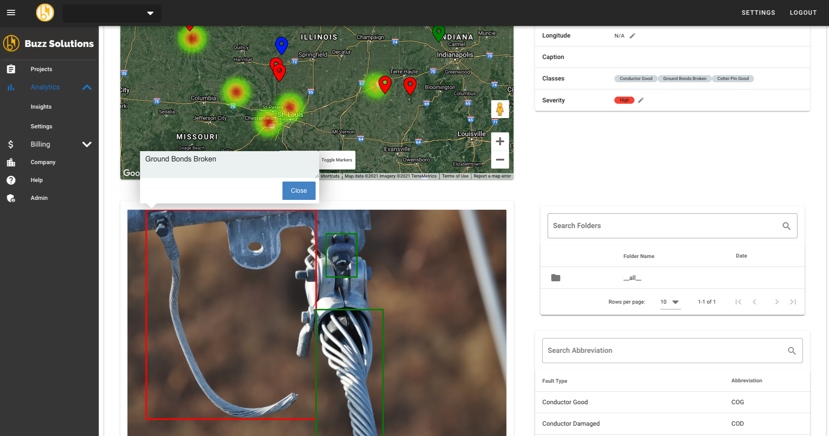Click the Fault Type column header

555,381
